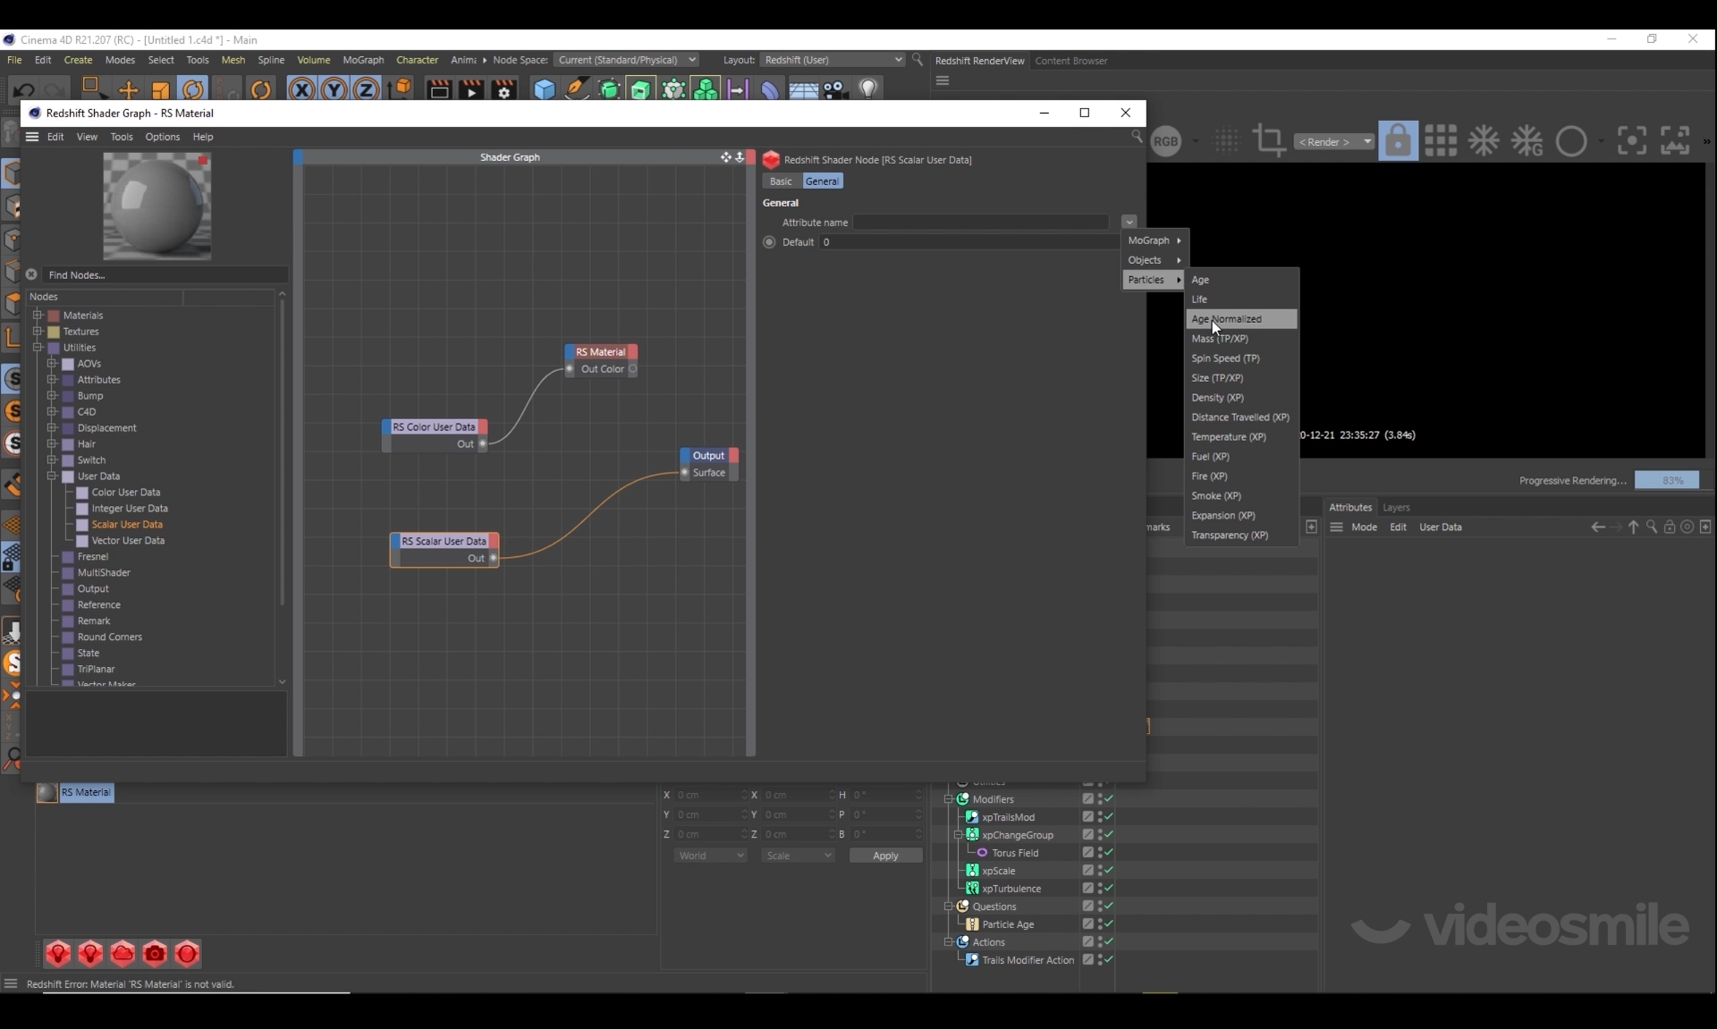Viewport: 1717px width, 1029px height.
Task: Expand the Materials node category
Action: [38, 315]
